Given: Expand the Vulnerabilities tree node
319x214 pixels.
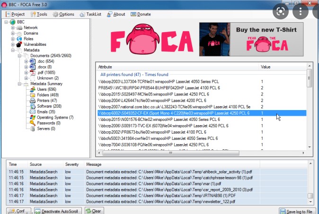Looking at the screenshot, I should [13, 44].
